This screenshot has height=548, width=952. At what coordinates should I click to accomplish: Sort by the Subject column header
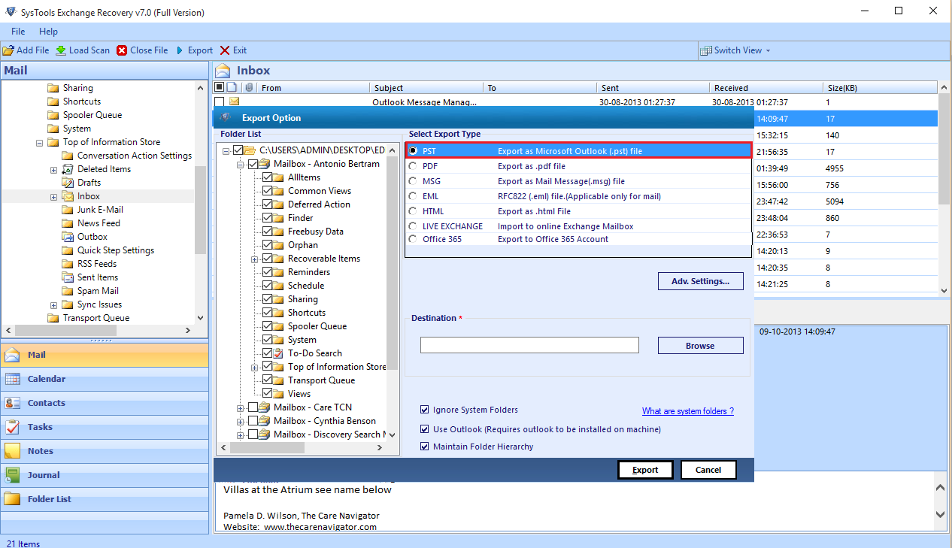[426, 88]
